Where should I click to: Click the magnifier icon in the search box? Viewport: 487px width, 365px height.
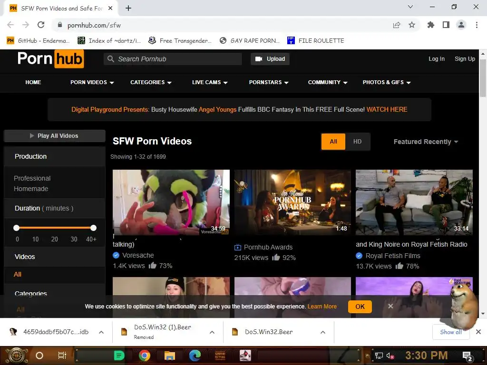click(110, 58)
